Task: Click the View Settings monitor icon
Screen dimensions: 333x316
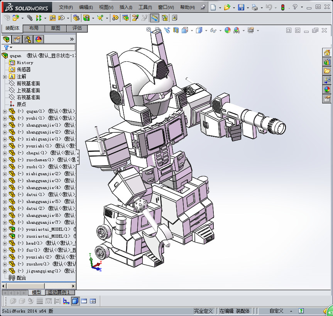Action: tap(251, 30)
